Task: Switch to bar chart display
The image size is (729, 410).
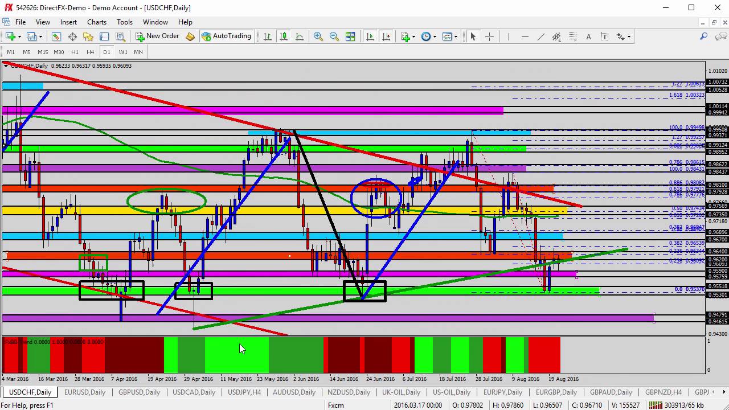Action: pos(268,36)
